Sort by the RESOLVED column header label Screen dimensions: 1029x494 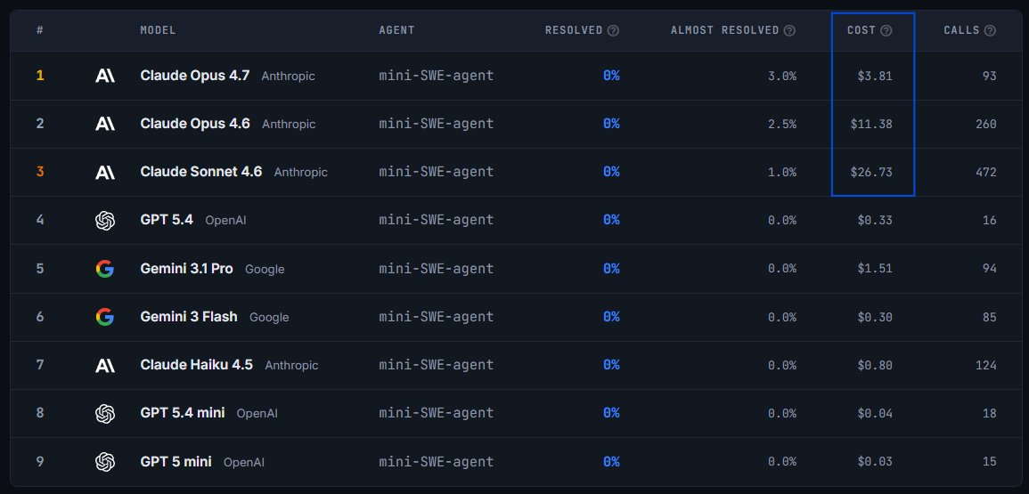pyautogui.click(x=574, y=30)
